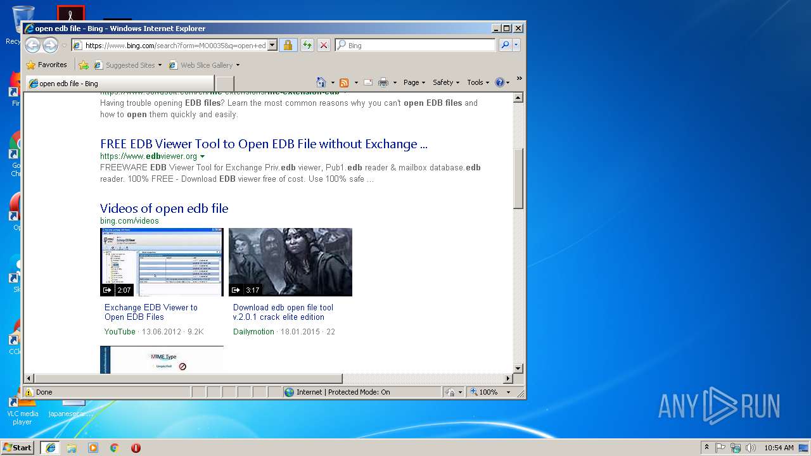
Task: Open a new blank tab
Action: 225,84
